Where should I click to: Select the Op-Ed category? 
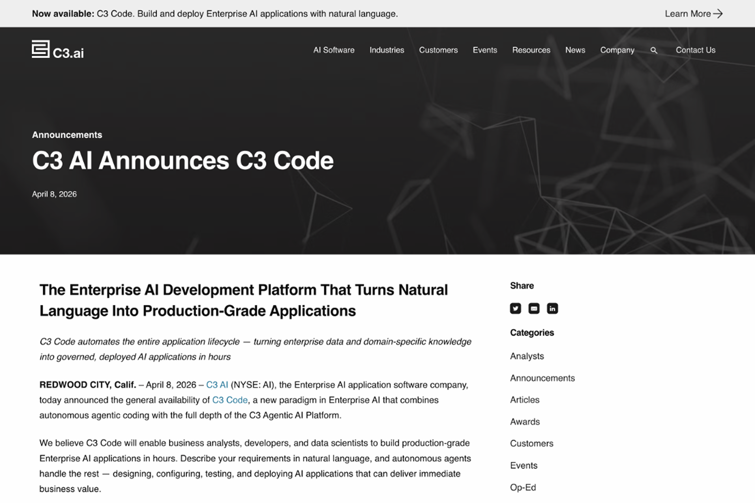(523, 488)
